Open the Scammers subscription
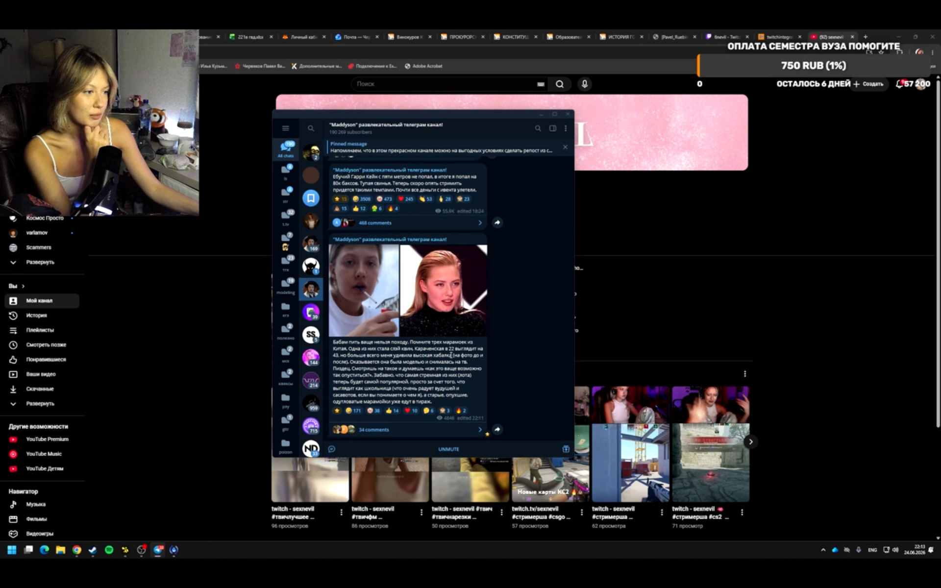941x588 pixels. (42, 247)
